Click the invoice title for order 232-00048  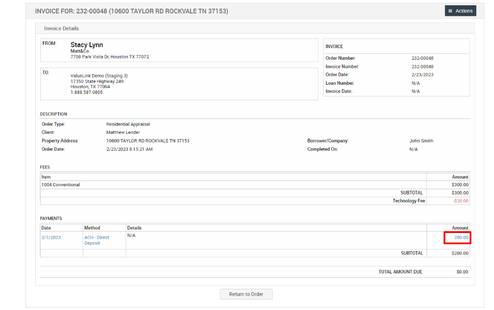(131, 10)
